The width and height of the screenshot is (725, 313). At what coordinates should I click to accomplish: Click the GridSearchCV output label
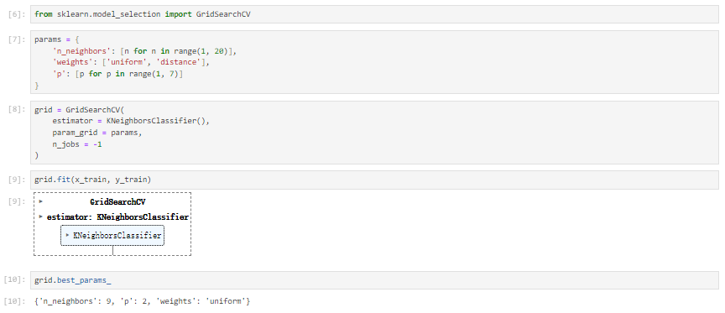(x=117, y=202)
